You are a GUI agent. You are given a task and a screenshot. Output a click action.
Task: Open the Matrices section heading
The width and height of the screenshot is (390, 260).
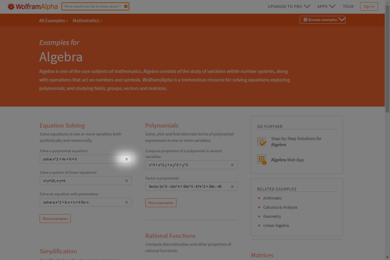pyautogui.click(x=262, y=255)
